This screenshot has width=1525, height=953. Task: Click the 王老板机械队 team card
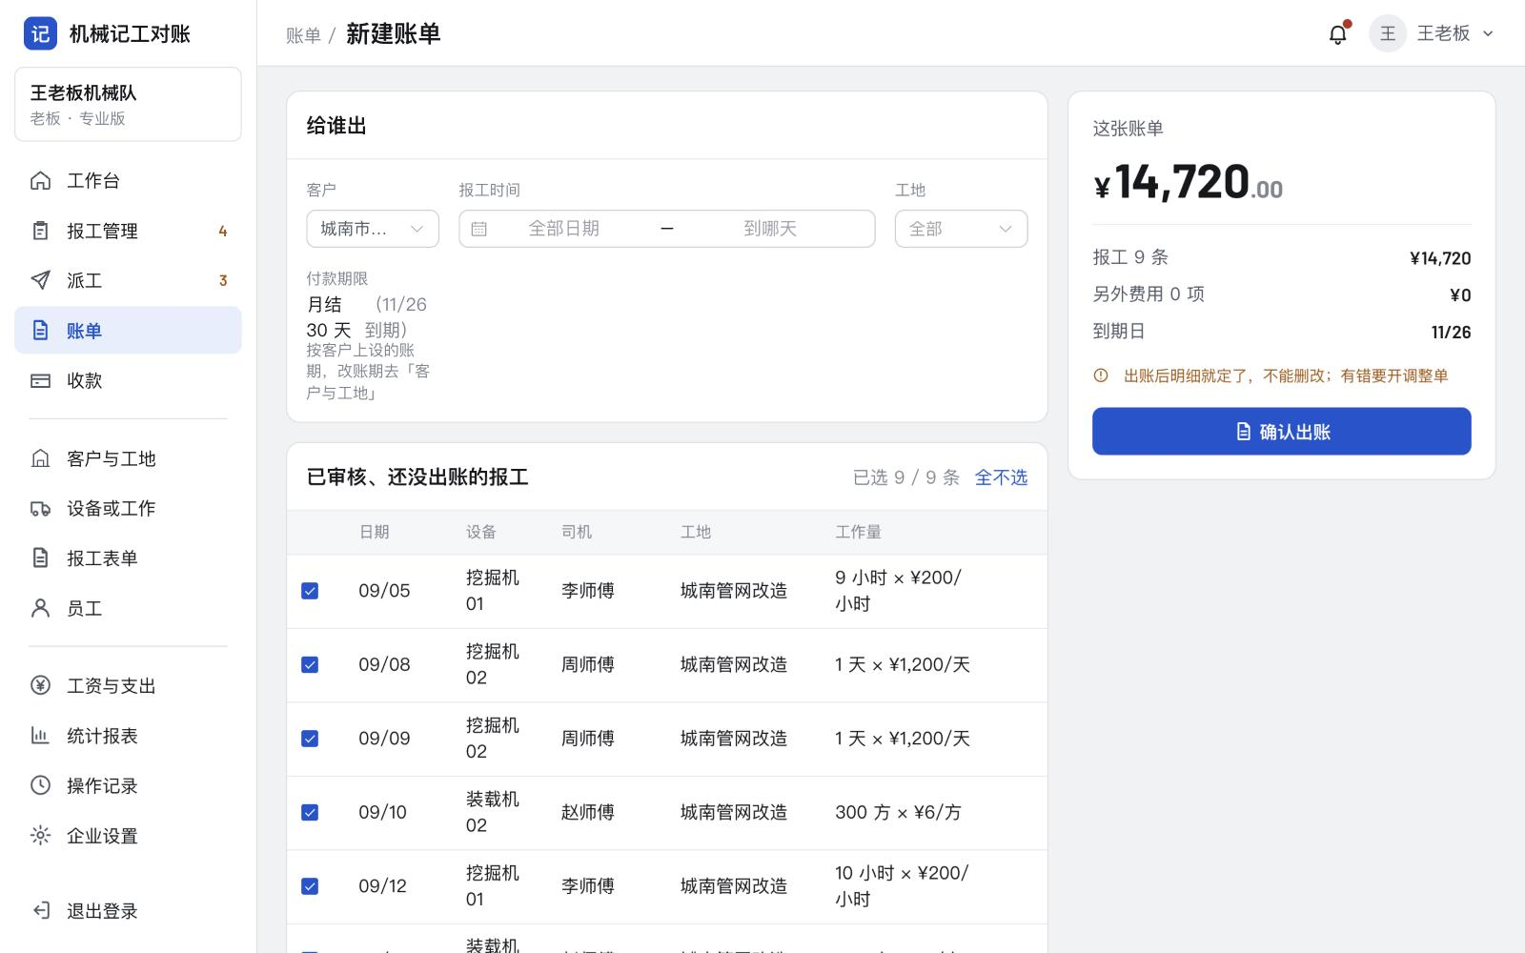[x=128, y=105]
